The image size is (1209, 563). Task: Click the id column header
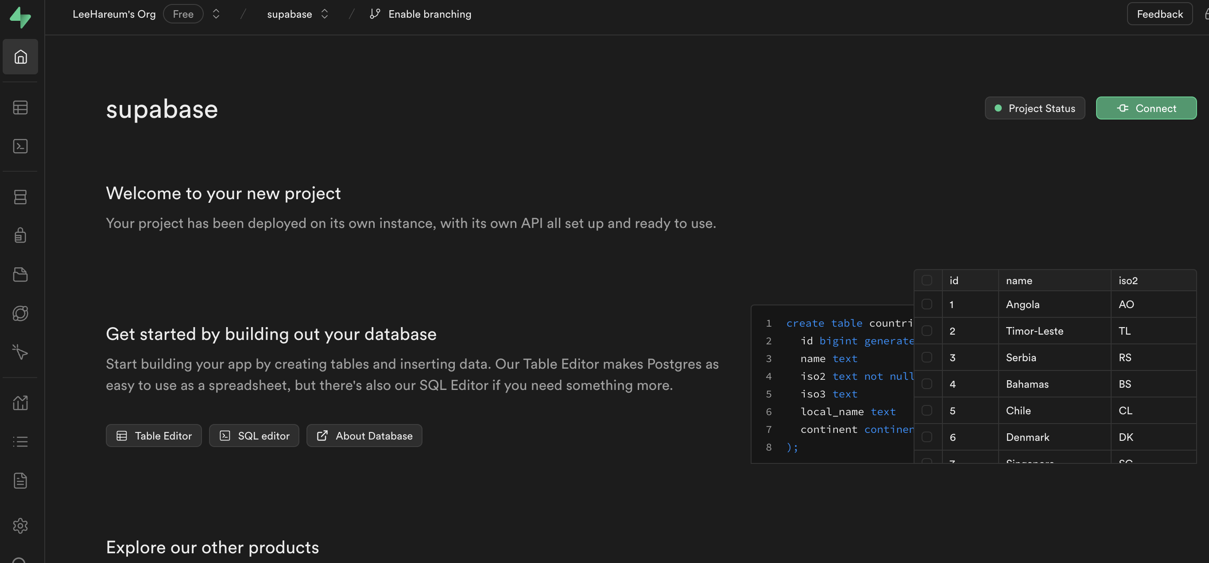tap(970, 281)
